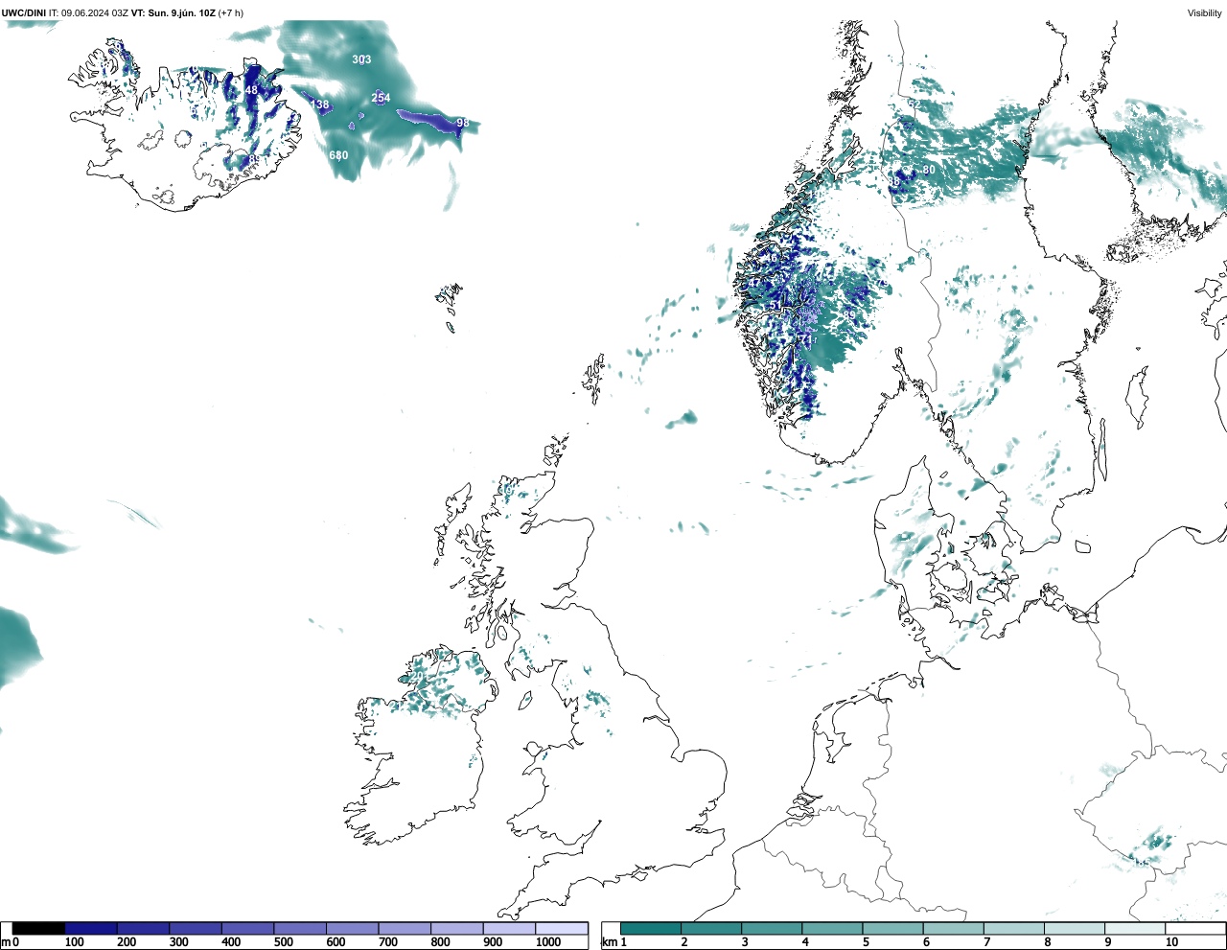Click the 1–2 km dark teal swatch
Screen dimensions: 1227x950
tap(651, 929)
